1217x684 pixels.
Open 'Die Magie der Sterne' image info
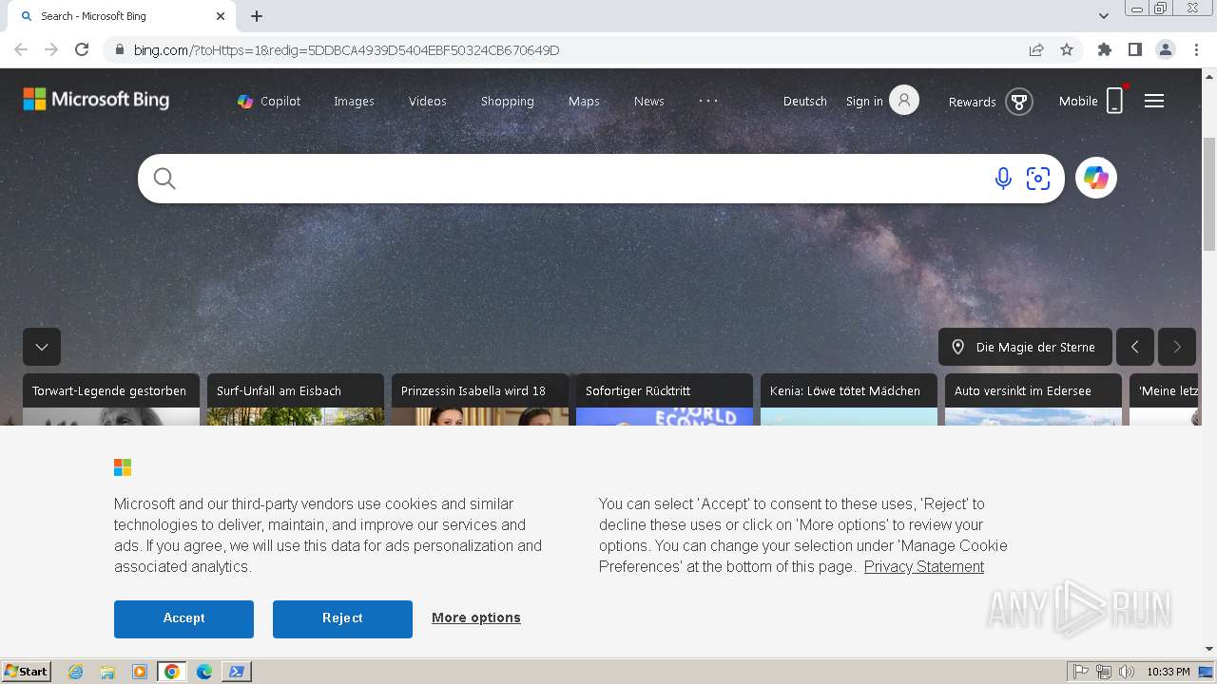(1025, 347)
